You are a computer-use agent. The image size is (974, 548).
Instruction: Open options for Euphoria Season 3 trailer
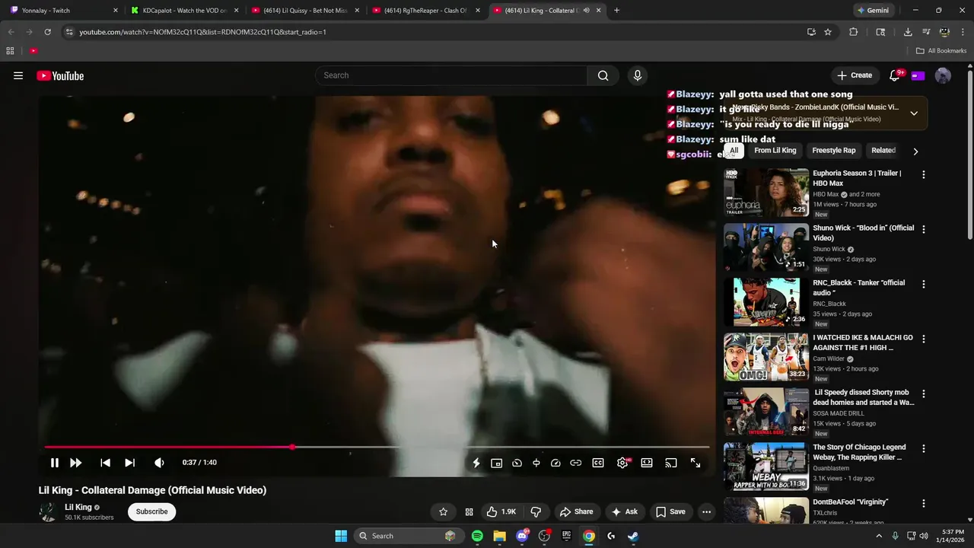924,174
